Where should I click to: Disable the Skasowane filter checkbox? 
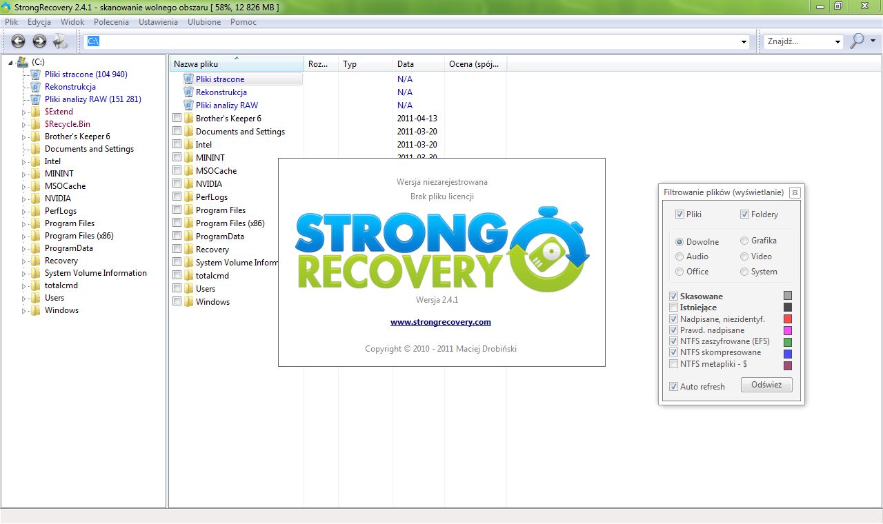click(674, 296)
